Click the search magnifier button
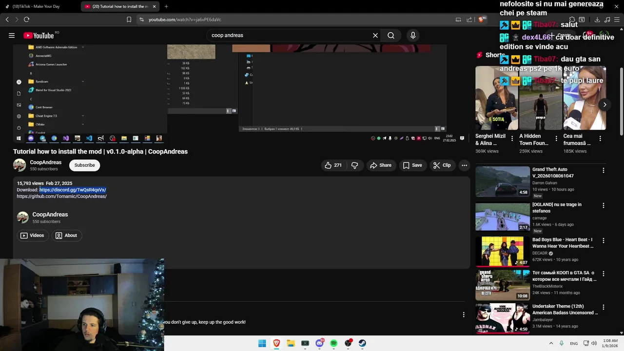This screenshot has height=351, width=624. coord(391,35)
